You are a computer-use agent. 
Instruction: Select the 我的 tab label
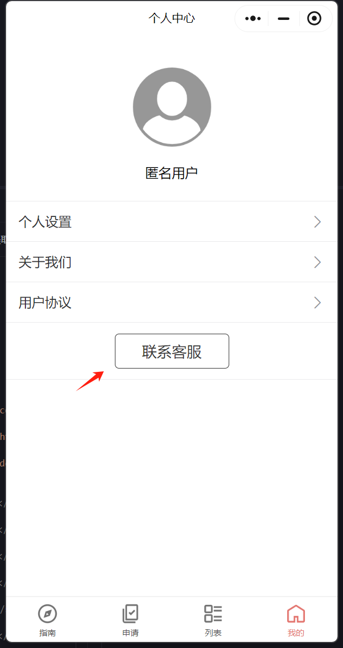point(296,633)
